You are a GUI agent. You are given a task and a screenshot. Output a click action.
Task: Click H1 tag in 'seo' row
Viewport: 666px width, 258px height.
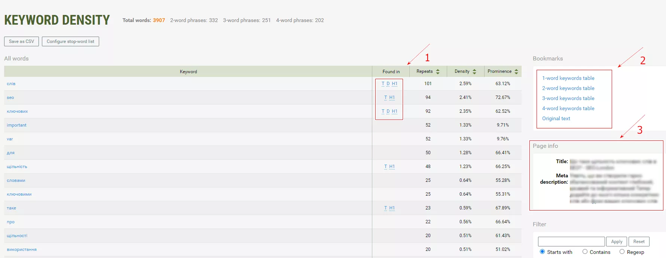click(392, 97)
